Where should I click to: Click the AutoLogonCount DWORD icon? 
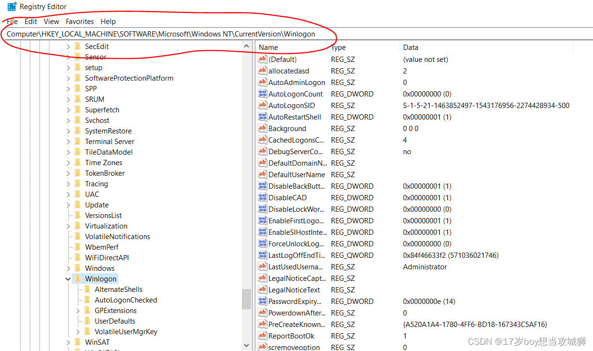(x=262, y=94)
